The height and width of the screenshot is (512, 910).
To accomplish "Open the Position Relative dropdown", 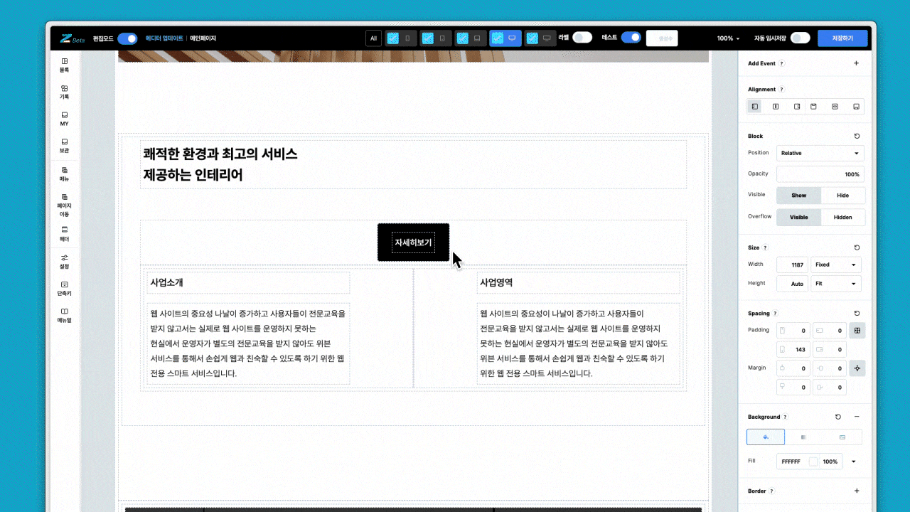I will tap(820, 153).
